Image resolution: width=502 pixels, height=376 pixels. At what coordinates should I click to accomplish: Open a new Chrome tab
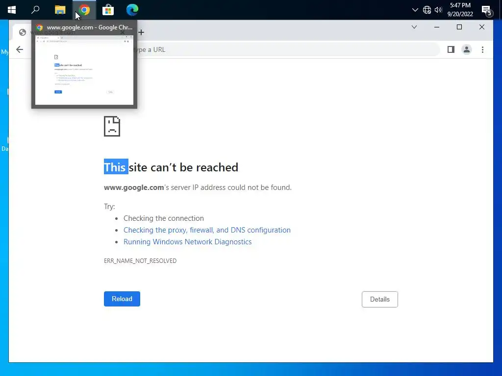pyautogui.click(x=141, y=32)
